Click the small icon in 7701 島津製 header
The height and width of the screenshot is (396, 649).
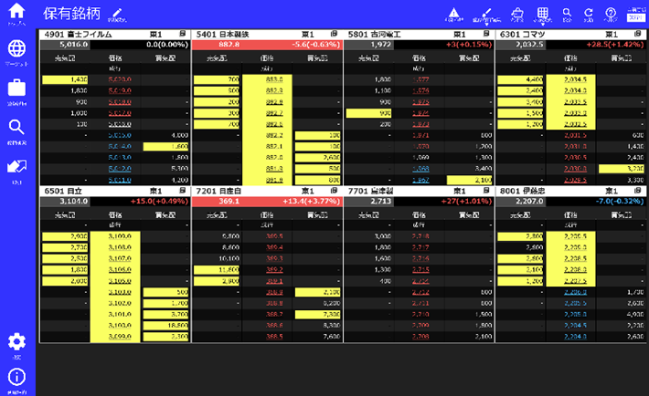click(x=486, y=191)
